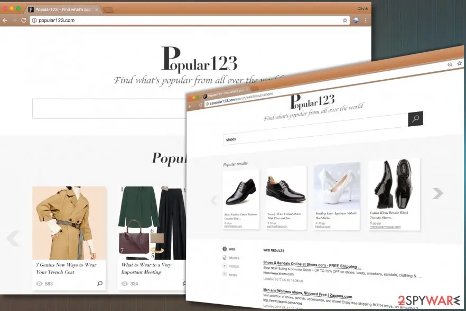Bookmark popular123.com with the star icon
The height and width of the screenshot is (311, 466).
344,20
